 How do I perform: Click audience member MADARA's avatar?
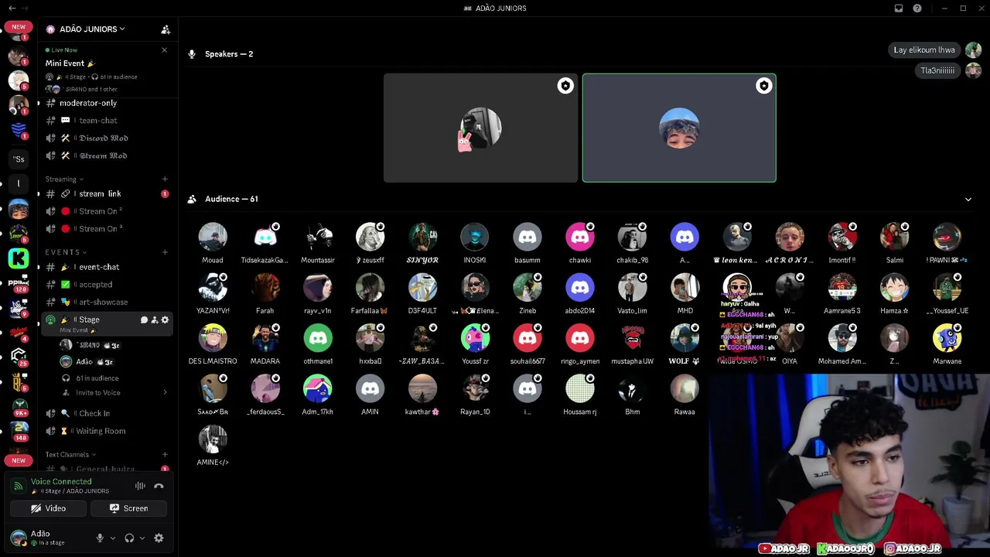tap(265, 339)
